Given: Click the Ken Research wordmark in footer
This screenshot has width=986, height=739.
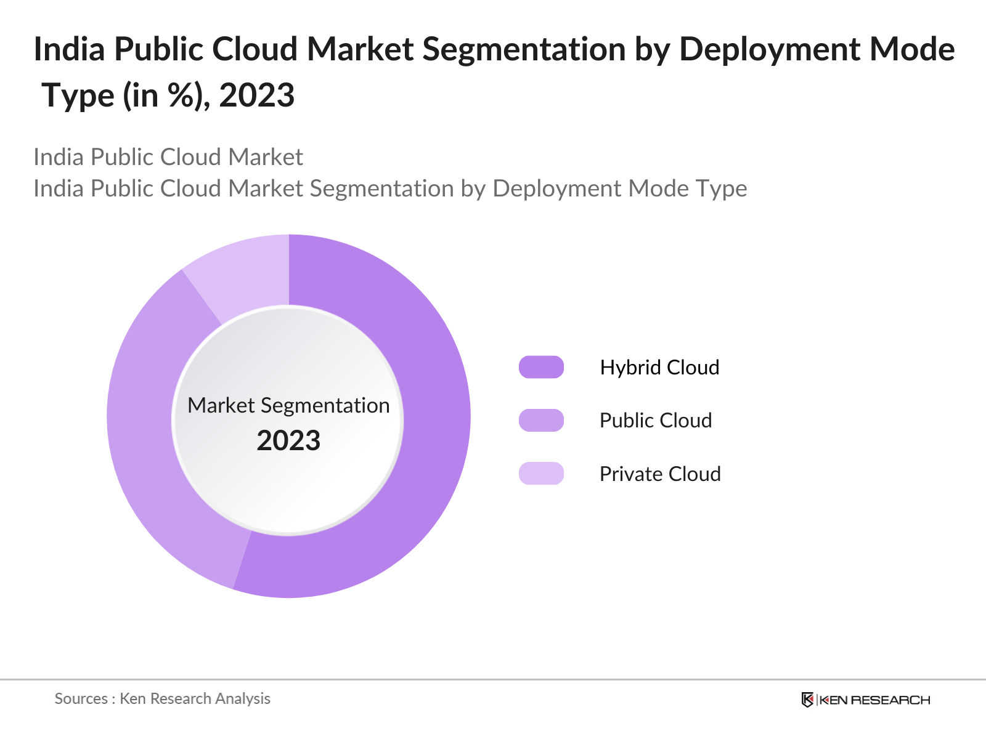Looking at the screenshot, I should [x=875, y=700].
